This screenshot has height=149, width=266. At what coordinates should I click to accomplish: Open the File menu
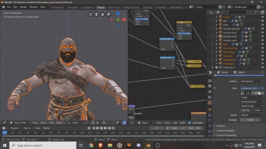coord(9,7)
